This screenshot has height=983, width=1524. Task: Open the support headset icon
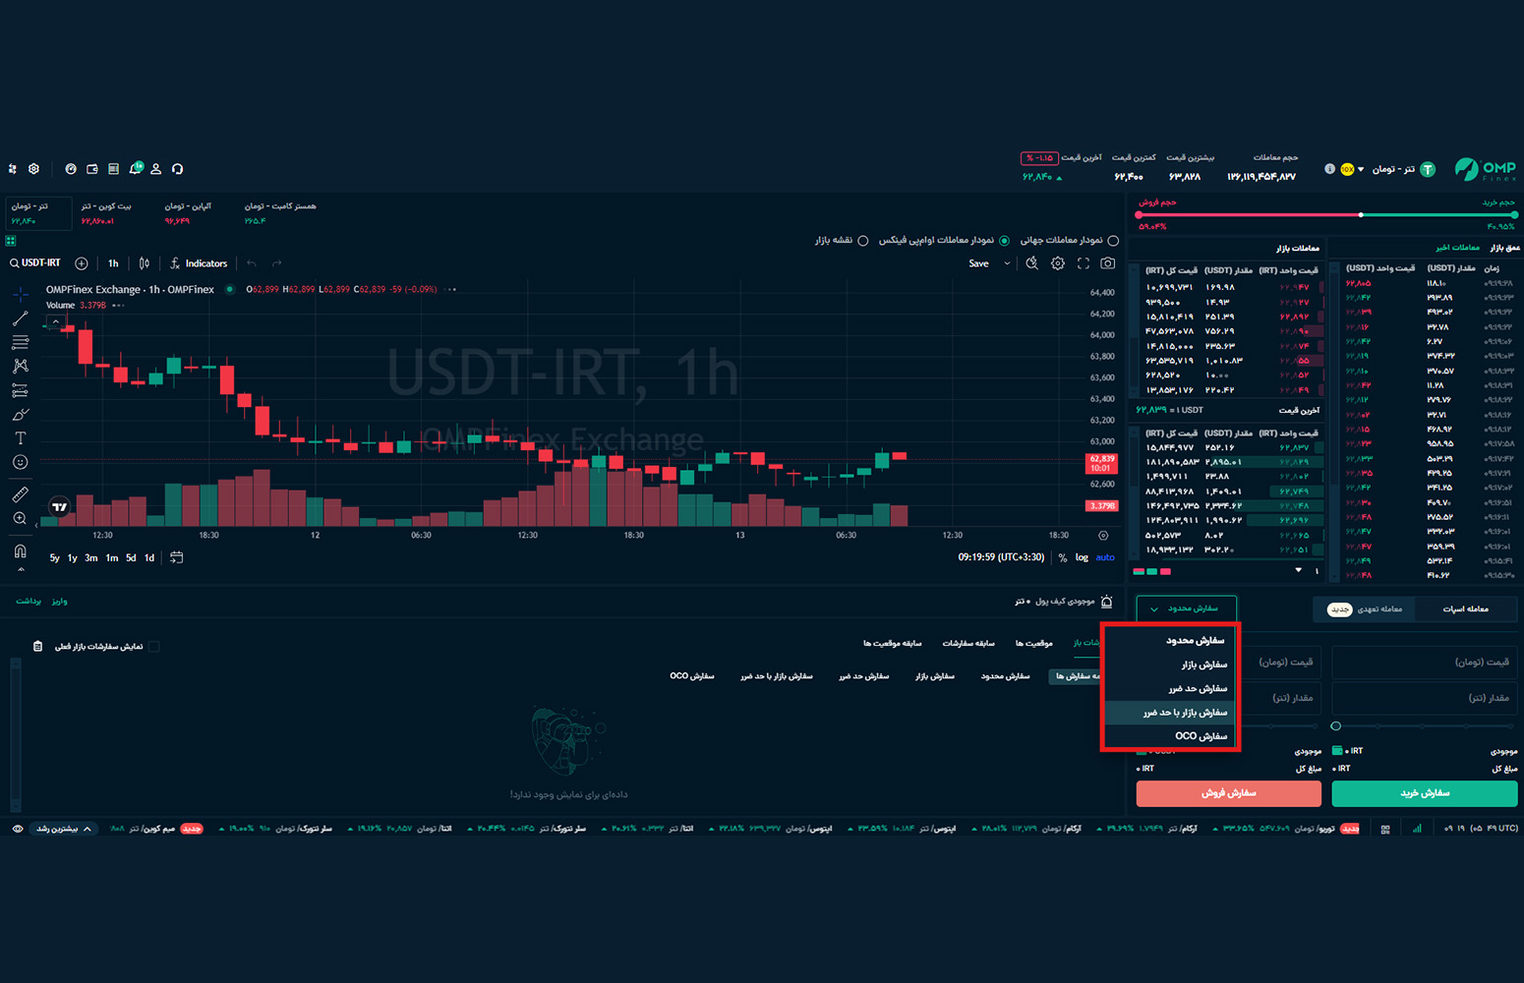pyautogui.click(x=177, y=169)
